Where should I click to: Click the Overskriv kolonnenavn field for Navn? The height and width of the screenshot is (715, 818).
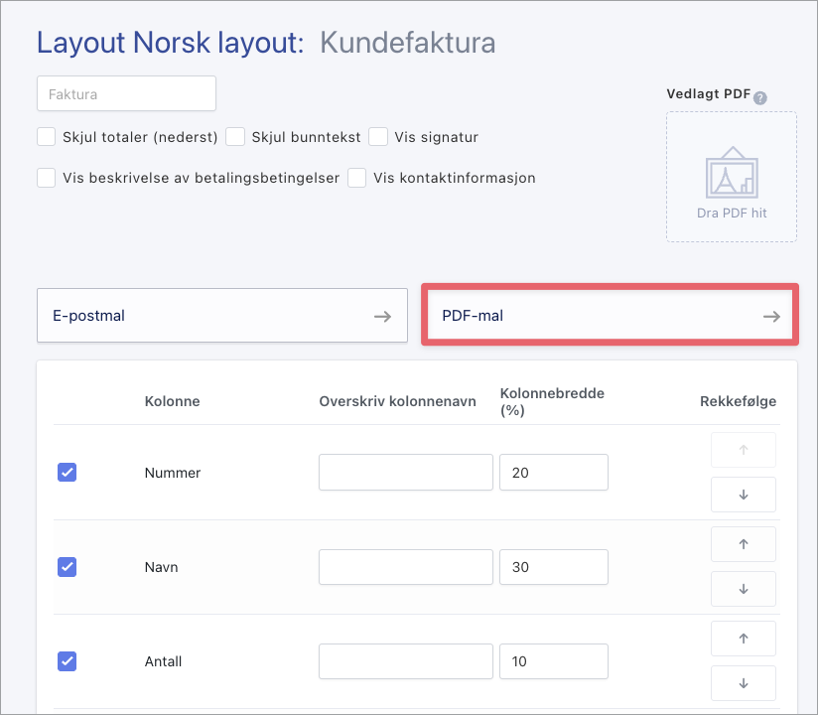tap(405, 566)
